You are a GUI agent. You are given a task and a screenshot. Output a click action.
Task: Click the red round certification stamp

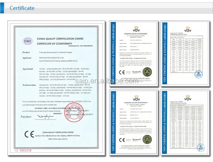pos(74,112)
